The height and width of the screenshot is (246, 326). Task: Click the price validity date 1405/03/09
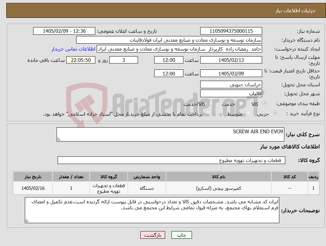(231, 73)
